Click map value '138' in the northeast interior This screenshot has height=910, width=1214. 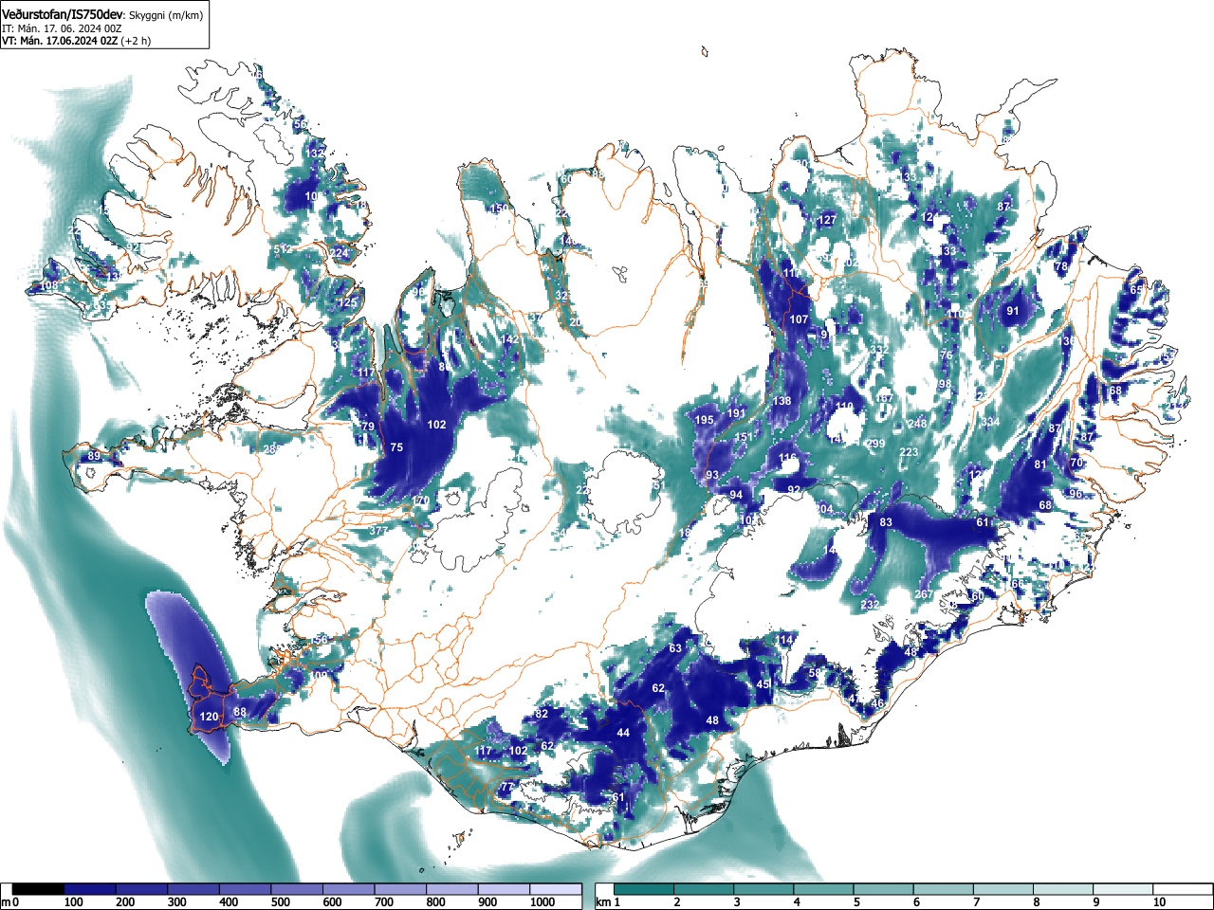pyautogui.click(x=782, y=401)
